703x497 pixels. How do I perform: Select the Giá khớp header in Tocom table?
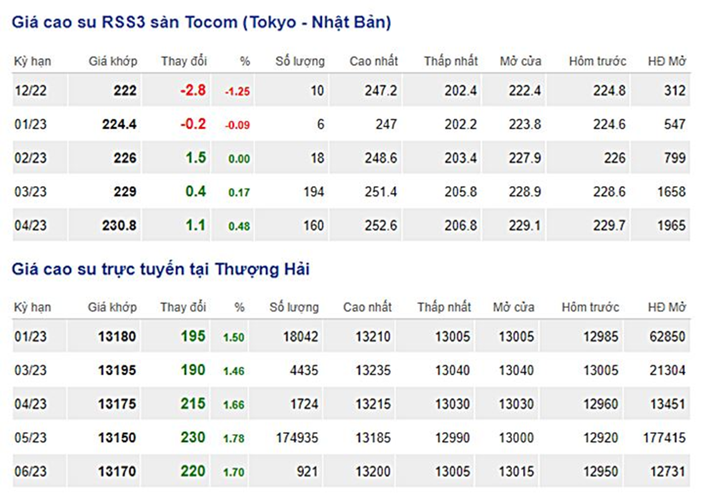pos(113,61)
